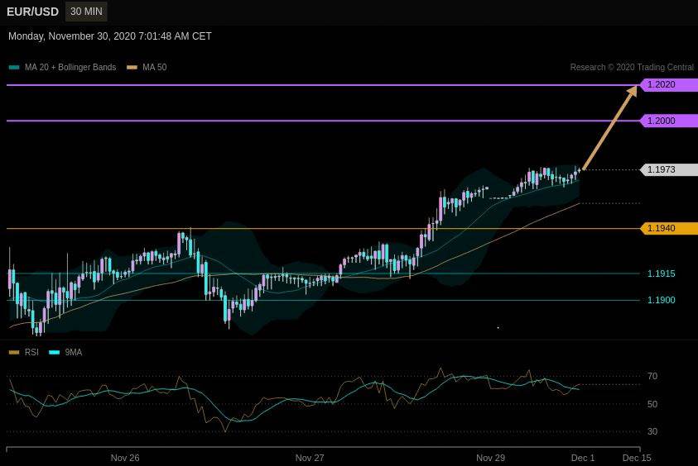Click the MA 50 legend label
The height and width of the screenshot is (466, 698).
[155, 67]
